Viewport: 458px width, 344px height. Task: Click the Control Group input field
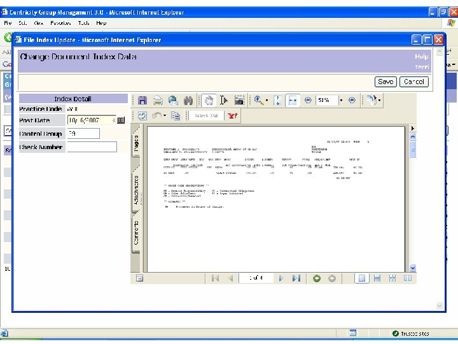[83, 134]
